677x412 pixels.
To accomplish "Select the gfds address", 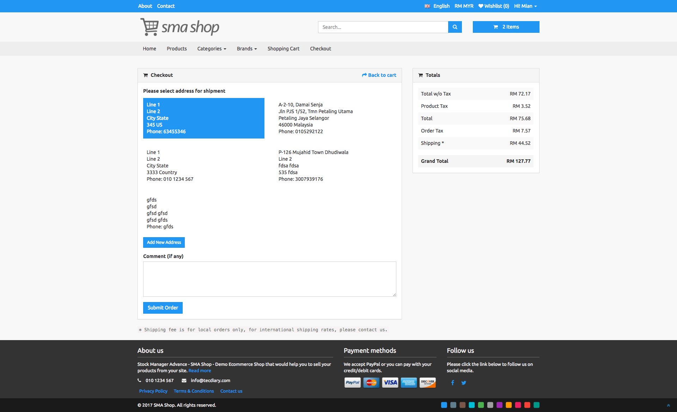I will click(204, 213).
